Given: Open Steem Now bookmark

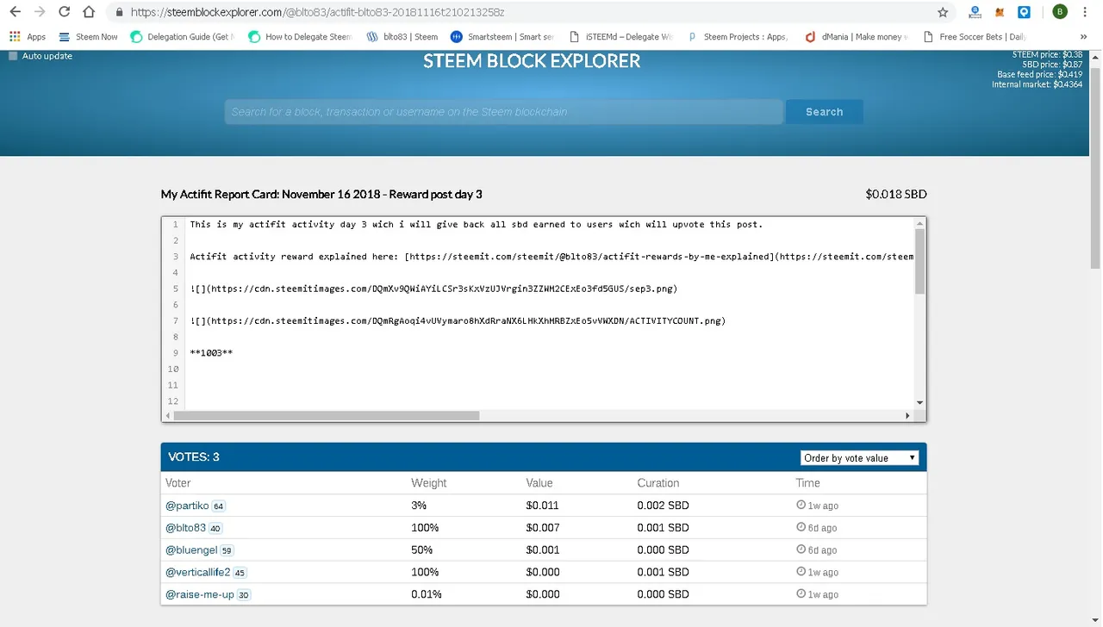Looking at the screenshot, I should click(x=88, y=37).
